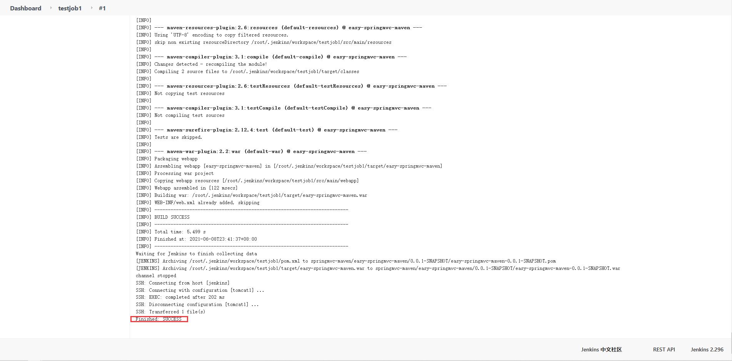Select the 'Finished: SUCCESS' log line

click(158, 319)
